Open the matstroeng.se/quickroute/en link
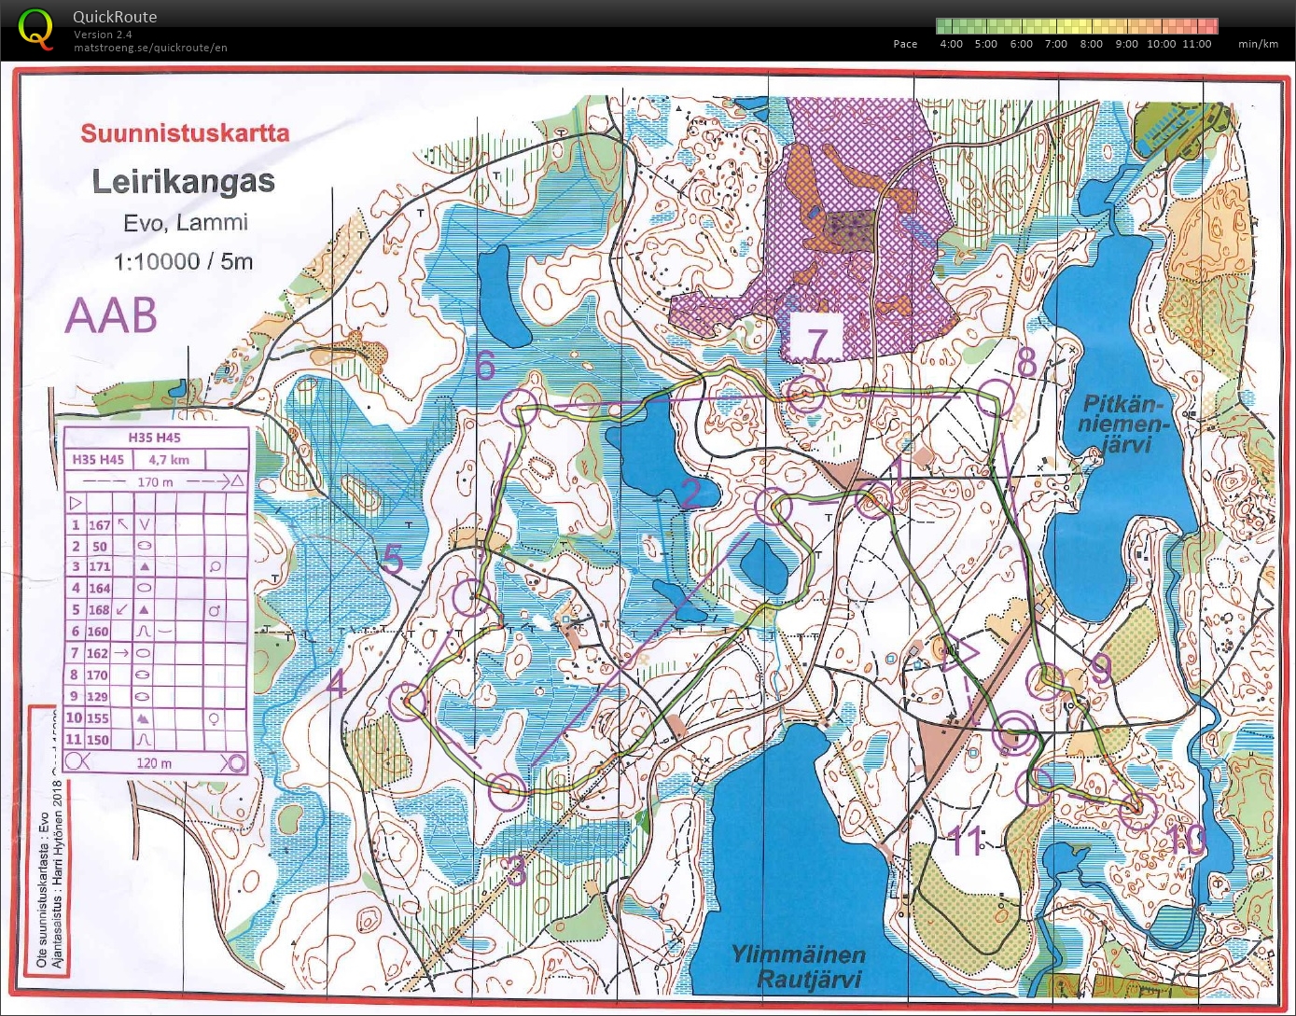The width and height of the screenshot is (1296, 1016). pos(150,48)
